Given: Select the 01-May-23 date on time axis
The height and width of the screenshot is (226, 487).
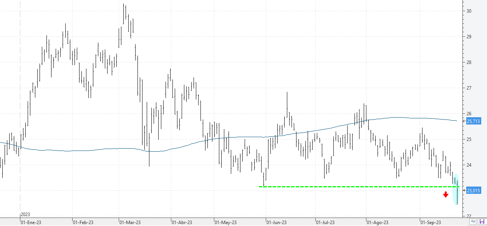Looking at the screenshot, I should click(x=225, y=222).
